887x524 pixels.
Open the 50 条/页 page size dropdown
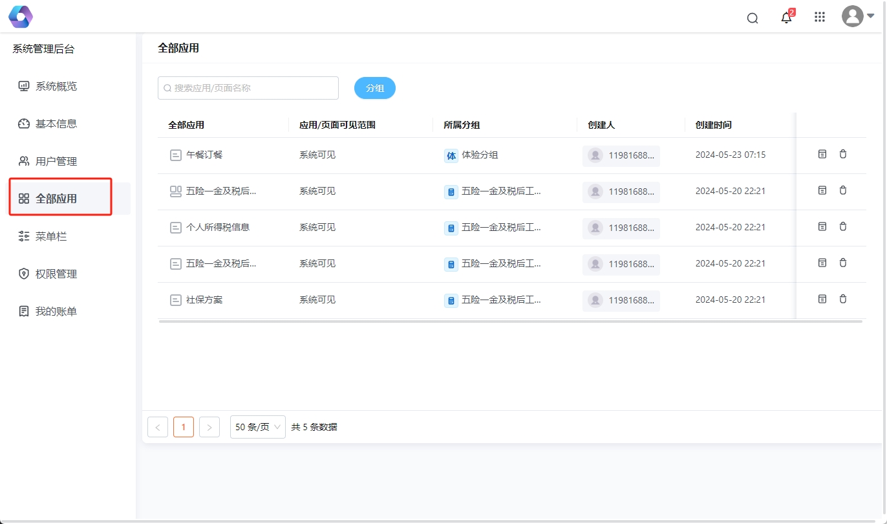pyautogui.click(x=257, y=427)
